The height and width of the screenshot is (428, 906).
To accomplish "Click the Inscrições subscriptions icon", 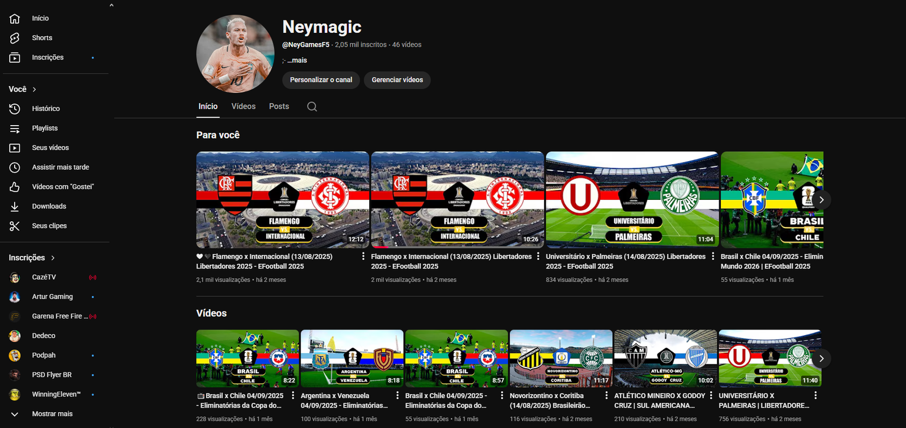I will [15, 58].
